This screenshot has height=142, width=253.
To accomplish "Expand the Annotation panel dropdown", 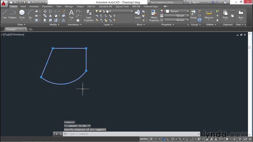I will pyautogui.click(x=75, y=24).
